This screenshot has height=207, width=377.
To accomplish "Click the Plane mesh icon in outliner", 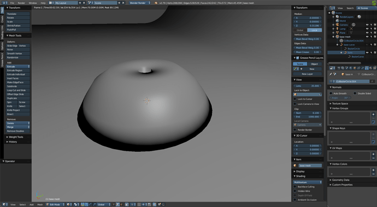I will point(337,32).
